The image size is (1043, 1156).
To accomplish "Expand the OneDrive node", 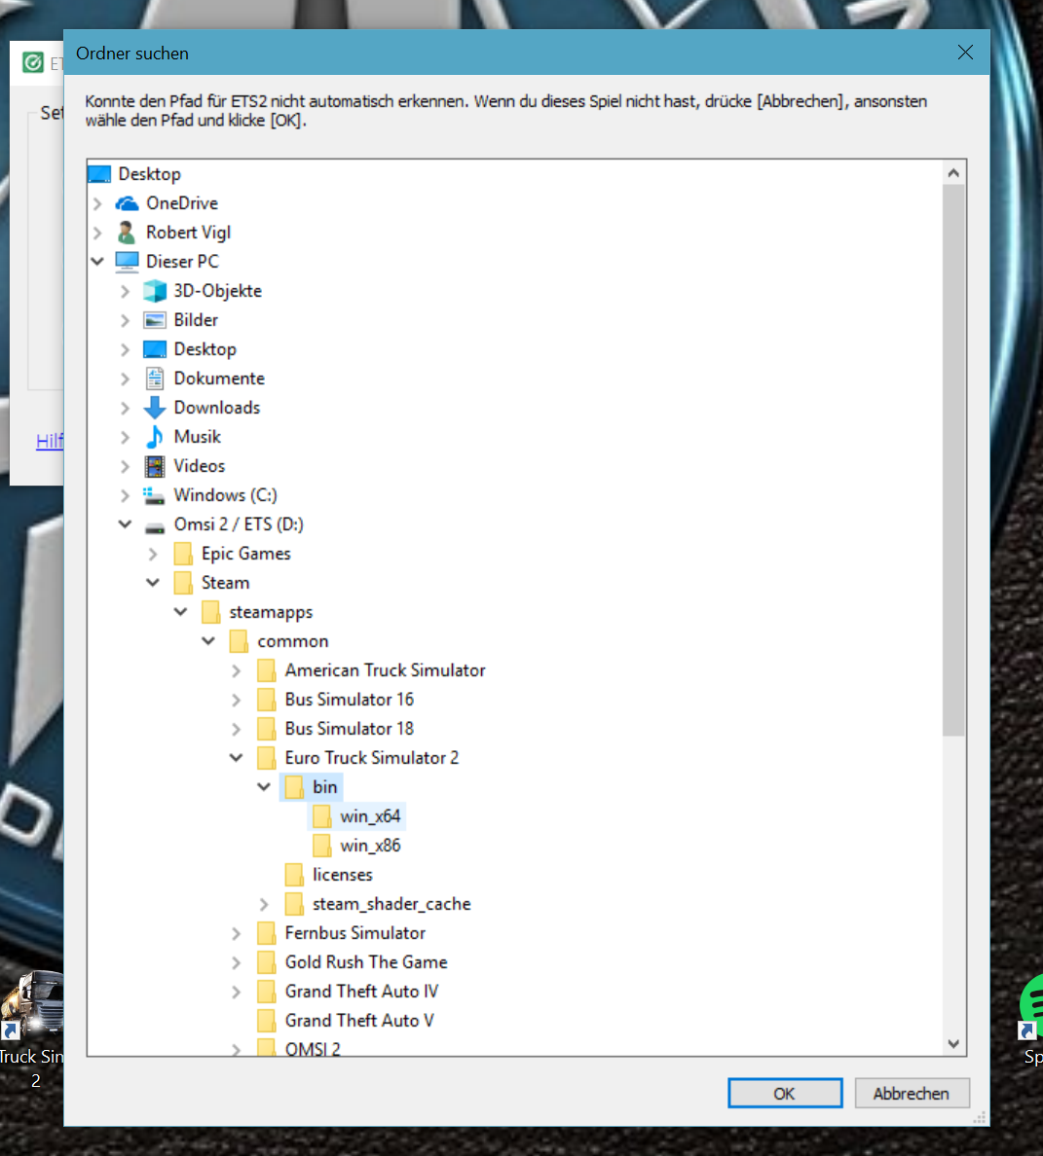I will coord(97,203).
